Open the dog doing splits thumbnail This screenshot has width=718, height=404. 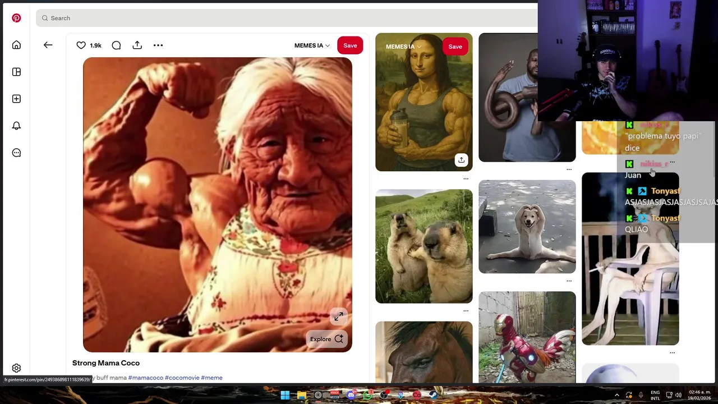[527, 227]
